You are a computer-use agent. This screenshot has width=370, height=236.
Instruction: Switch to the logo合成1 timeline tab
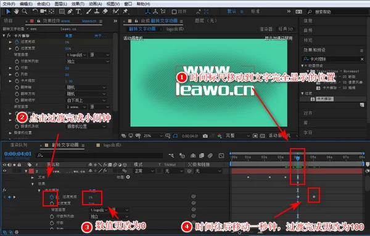(x=112, y=145)
